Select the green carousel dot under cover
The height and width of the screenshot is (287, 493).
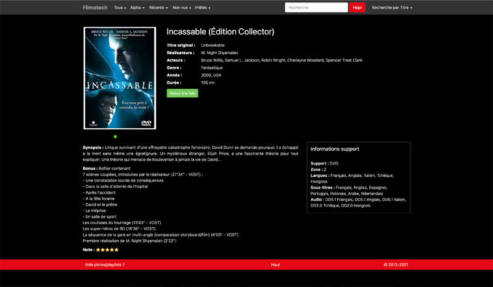115,137
